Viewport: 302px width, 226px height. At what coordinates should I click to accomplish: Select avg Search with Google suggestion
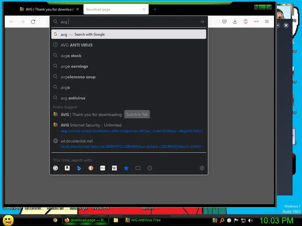coord(129,34)
